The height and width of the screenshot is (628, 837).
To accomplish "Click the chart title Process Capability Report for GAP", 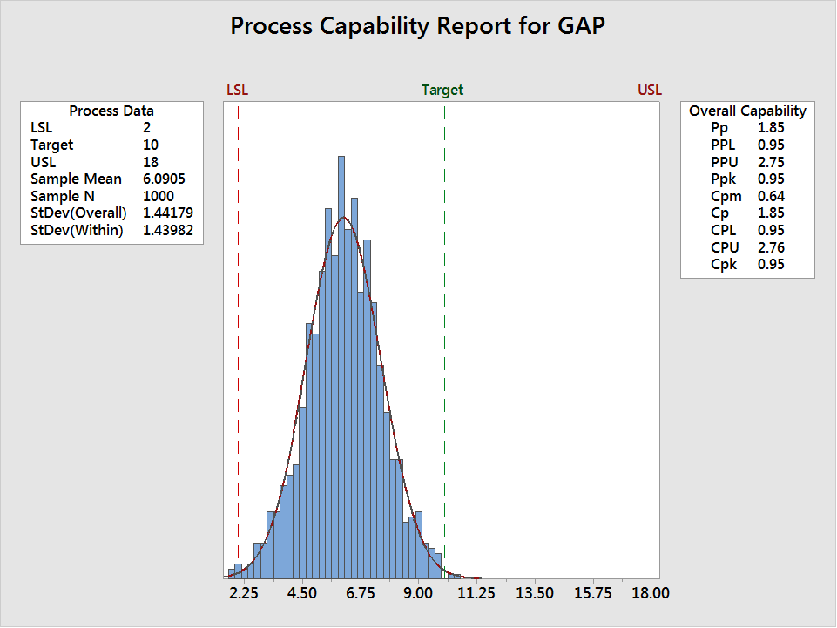I will tap(417, 27).
